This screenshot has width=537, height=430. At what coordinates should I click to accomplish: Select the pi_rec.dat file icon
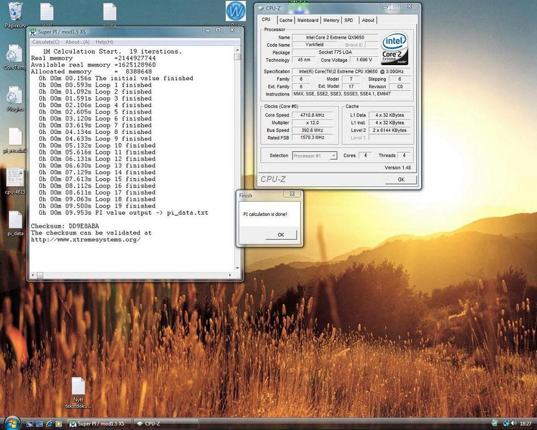pyautogui.click(x=15, y=140)
